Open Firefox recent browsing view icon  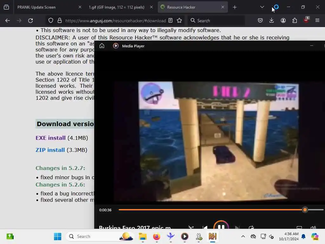[x=6, y=7]
